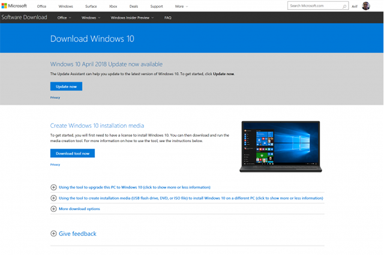The height and width of the screenshot is (255, 384).
Task: Click the account name next to avatar
Action: point(355,7)
